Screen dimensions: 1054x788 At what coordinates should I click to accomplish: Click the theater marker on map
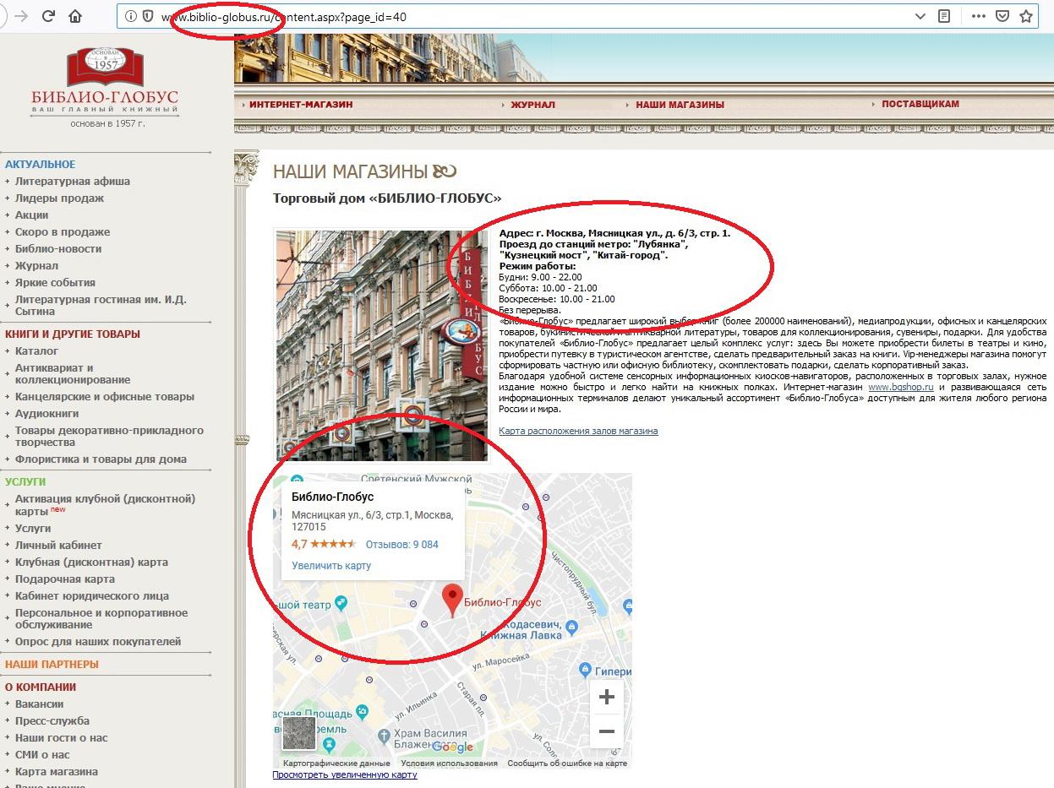click(341, 603)
